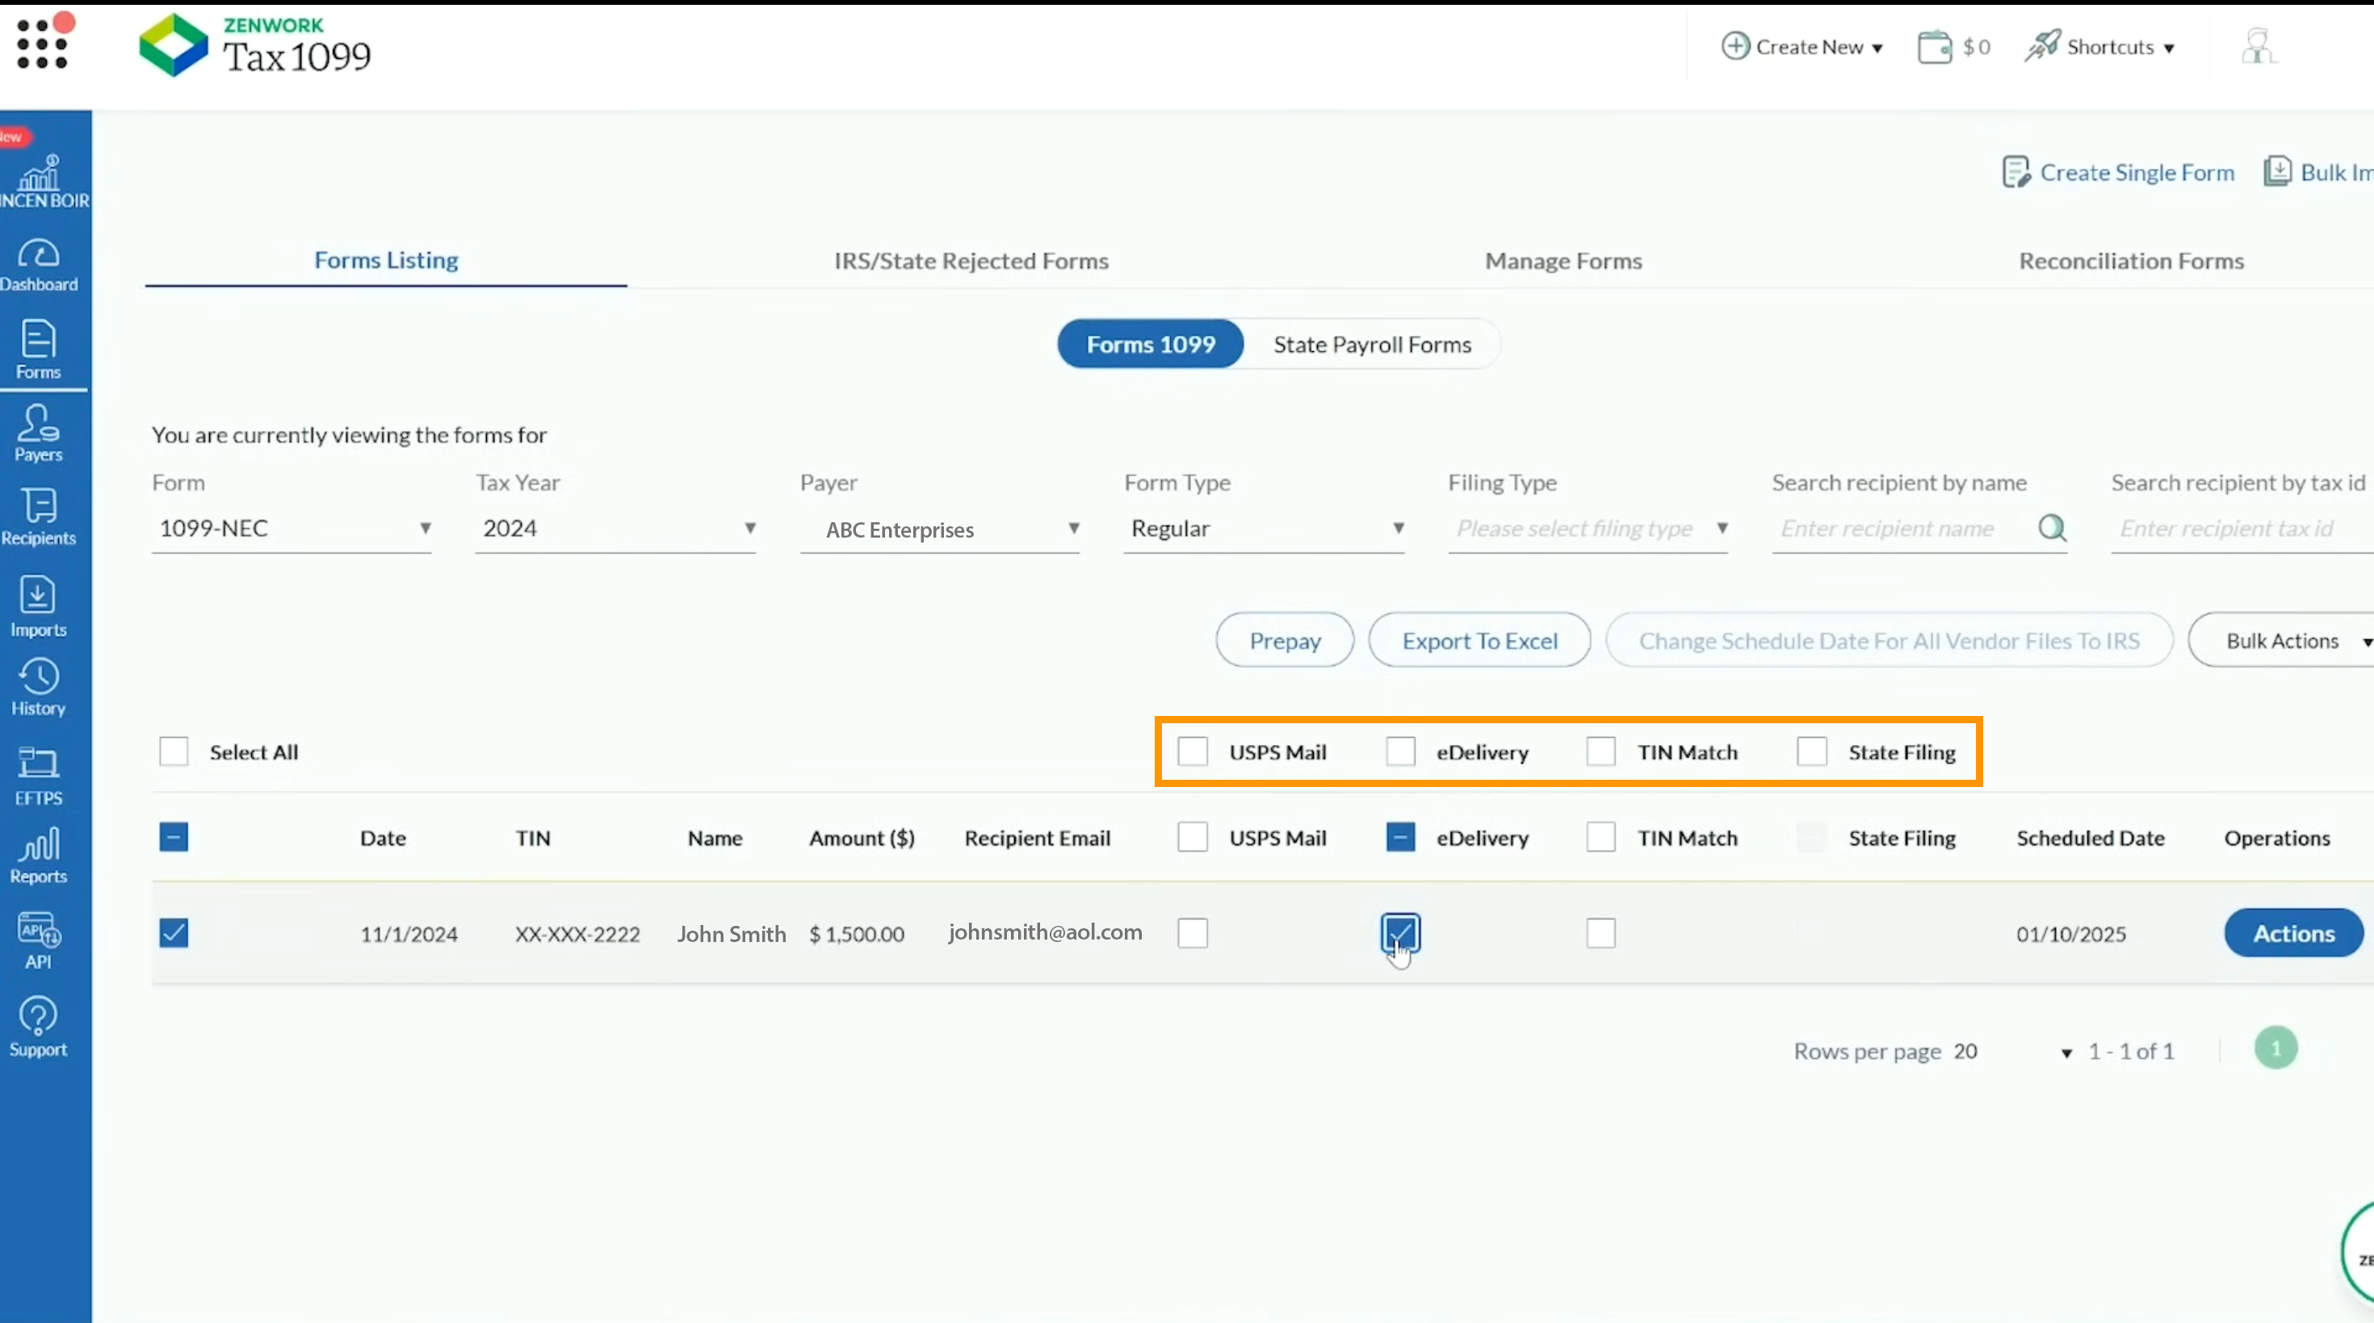
Task: Open History in the sidebar
Action: pyautogui.click(x=39, y=687)
